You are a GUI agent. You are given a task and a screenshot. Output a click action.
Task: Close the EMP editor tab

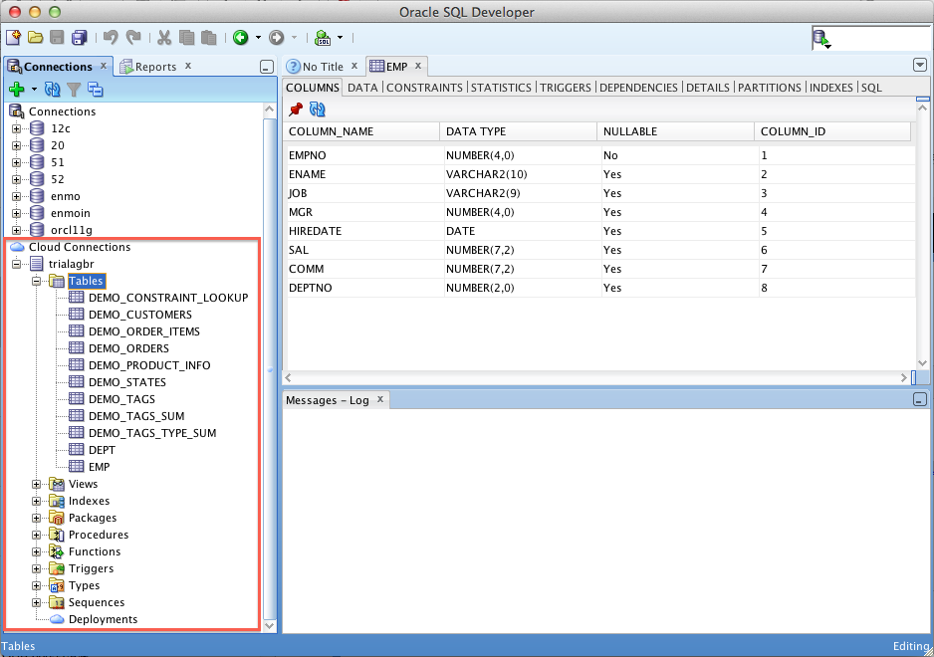point(418,66)
